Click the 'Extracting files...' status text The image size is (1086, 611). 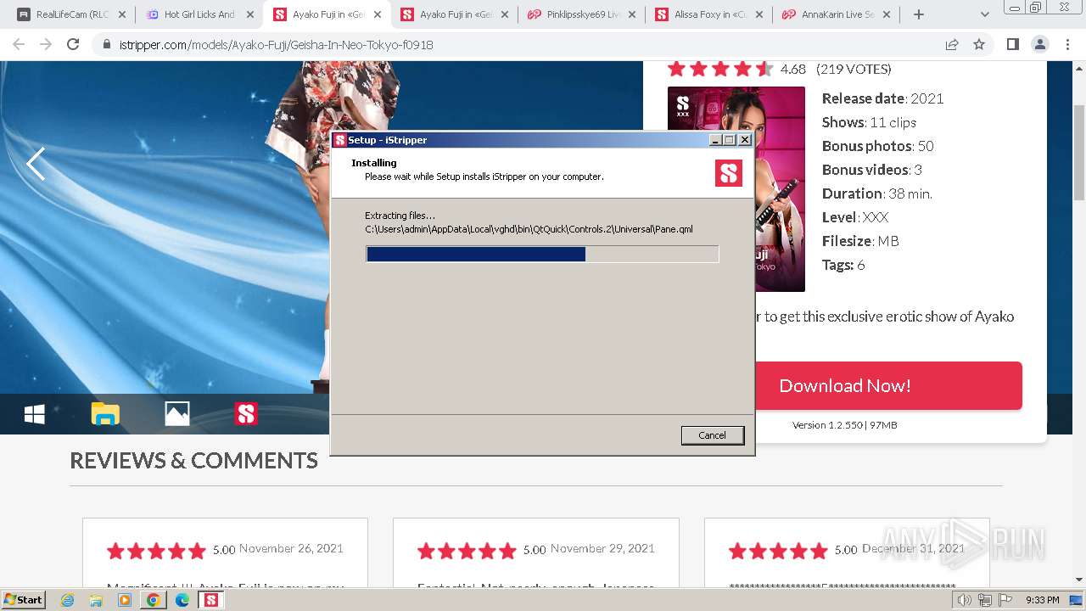click(x=400, y=216)
